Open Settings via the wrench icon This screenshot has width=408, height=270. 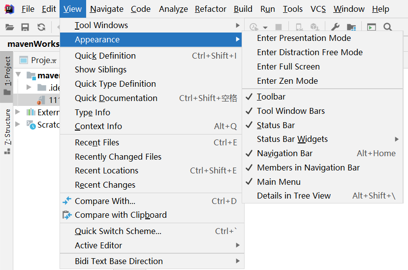coord(335,27)
